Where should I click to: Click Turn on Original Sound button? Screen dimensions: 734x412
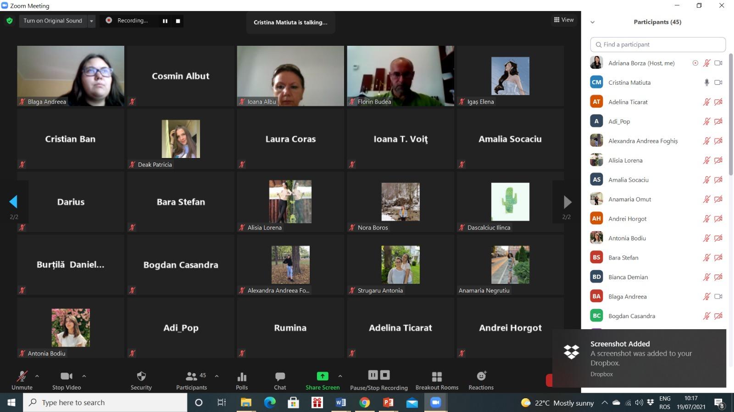[53, 21]
